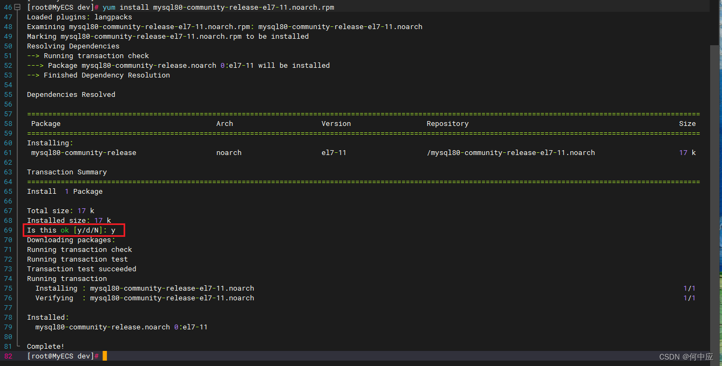Click the 'Transaction Summary' heading

pos(67,172)
